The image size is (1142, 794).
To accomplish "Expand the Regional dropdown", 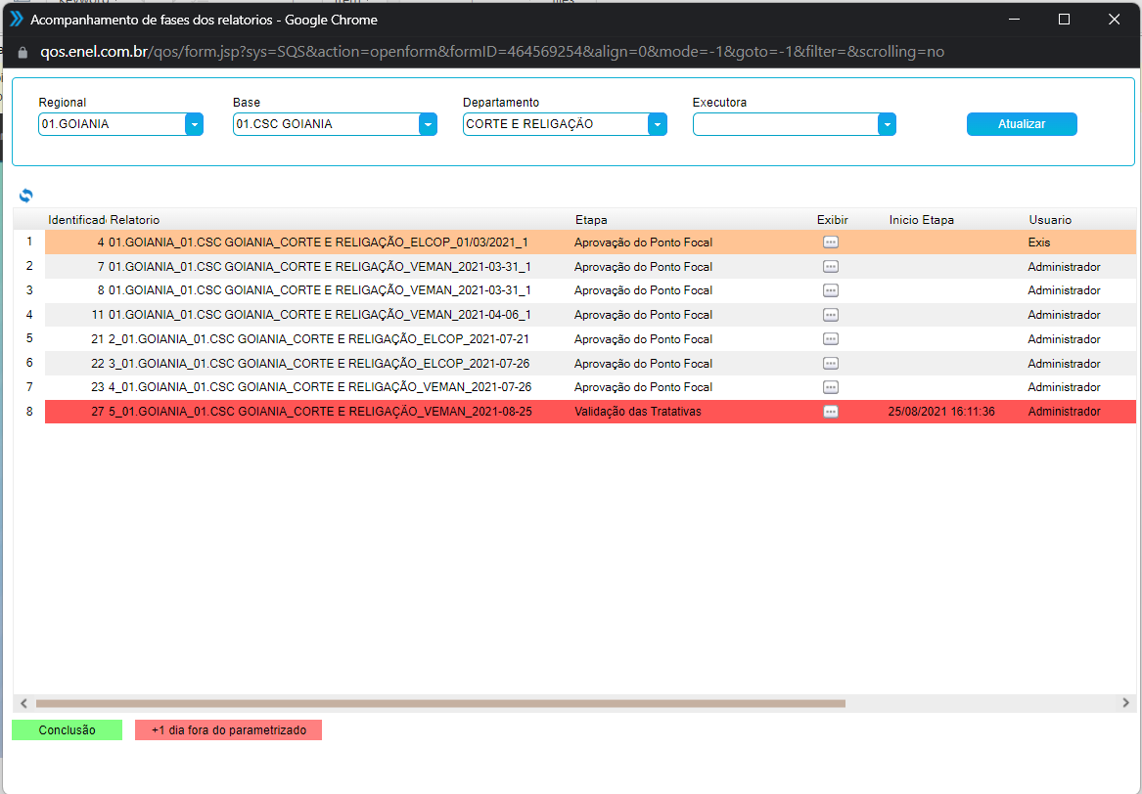I will click(x=194, y=124).
